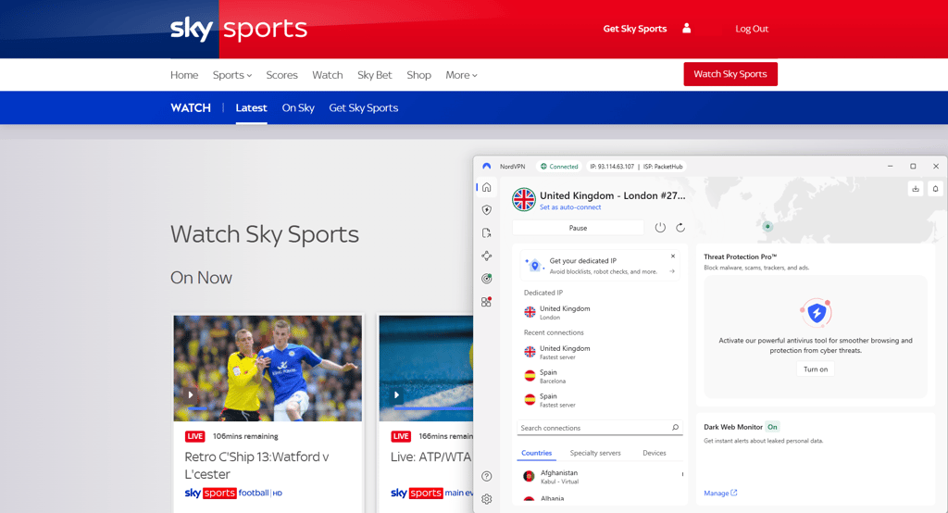Click the Manage link under Dark Web Monitor
This screenshot has width=948, height=513.
[720, 493]
